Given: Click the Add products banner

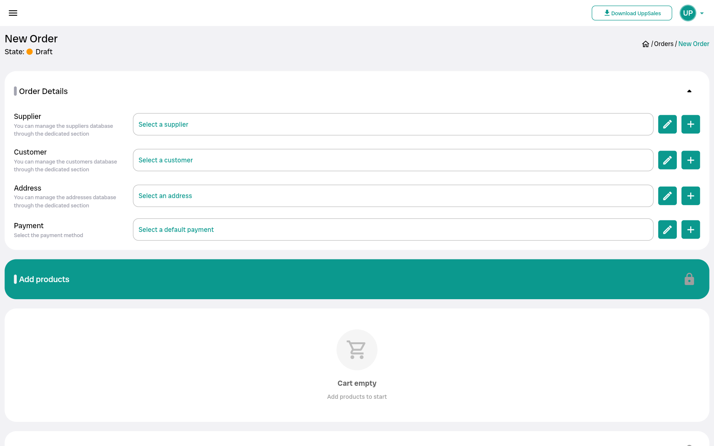Looking at the screenshot, I should pyautogui.click(x=335, y=279).
